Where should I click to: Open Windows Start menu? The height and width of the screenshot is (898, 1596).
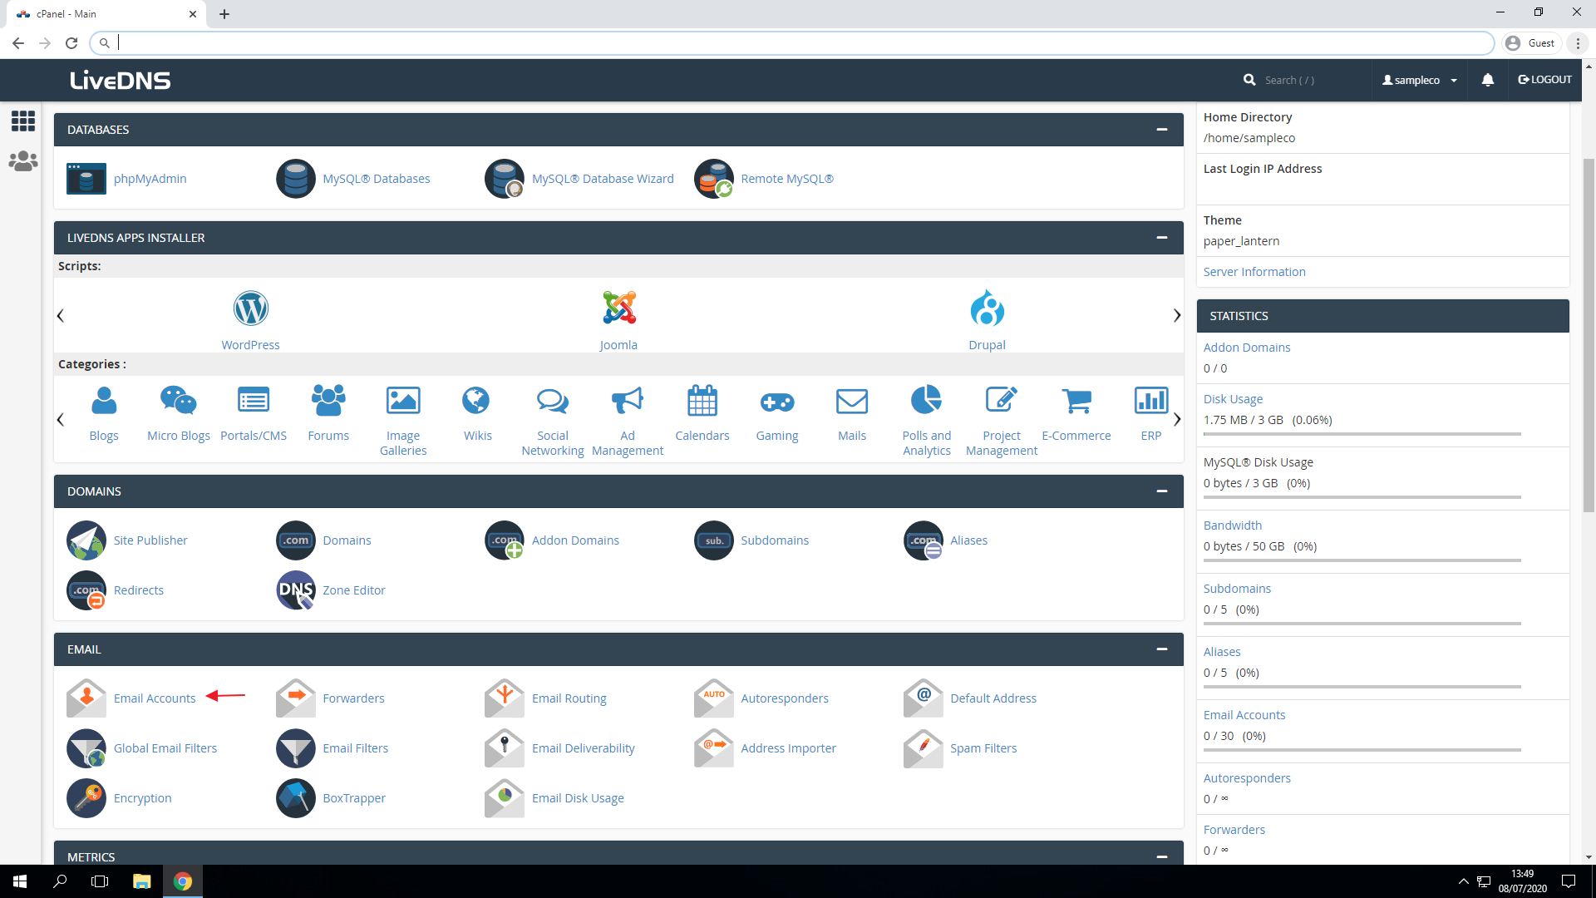coord(20,881)
